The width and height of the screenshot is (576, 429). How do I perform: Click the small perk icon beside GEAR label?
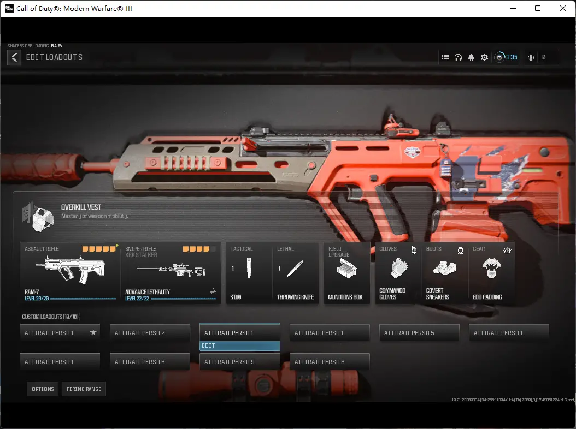[x=507, y=251]
